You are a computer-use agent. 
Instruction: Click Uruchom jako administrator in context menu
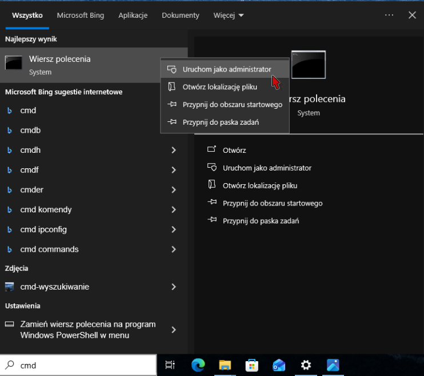point(225,69)
